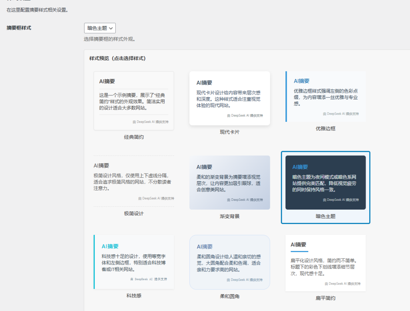Click the DeepSeek icon in 现代卡片 card footer
410x311 pixels.
click(x=229, y=115)
